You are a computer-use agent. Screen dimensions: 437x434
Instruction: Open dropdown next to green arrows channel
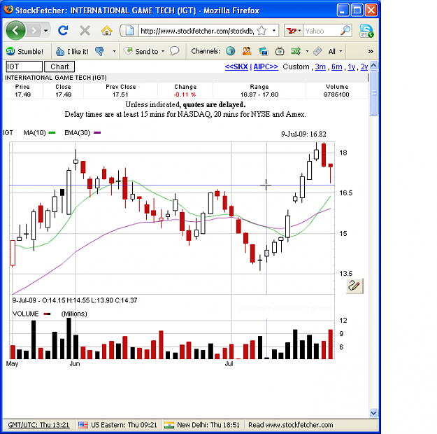pos(307,51)
